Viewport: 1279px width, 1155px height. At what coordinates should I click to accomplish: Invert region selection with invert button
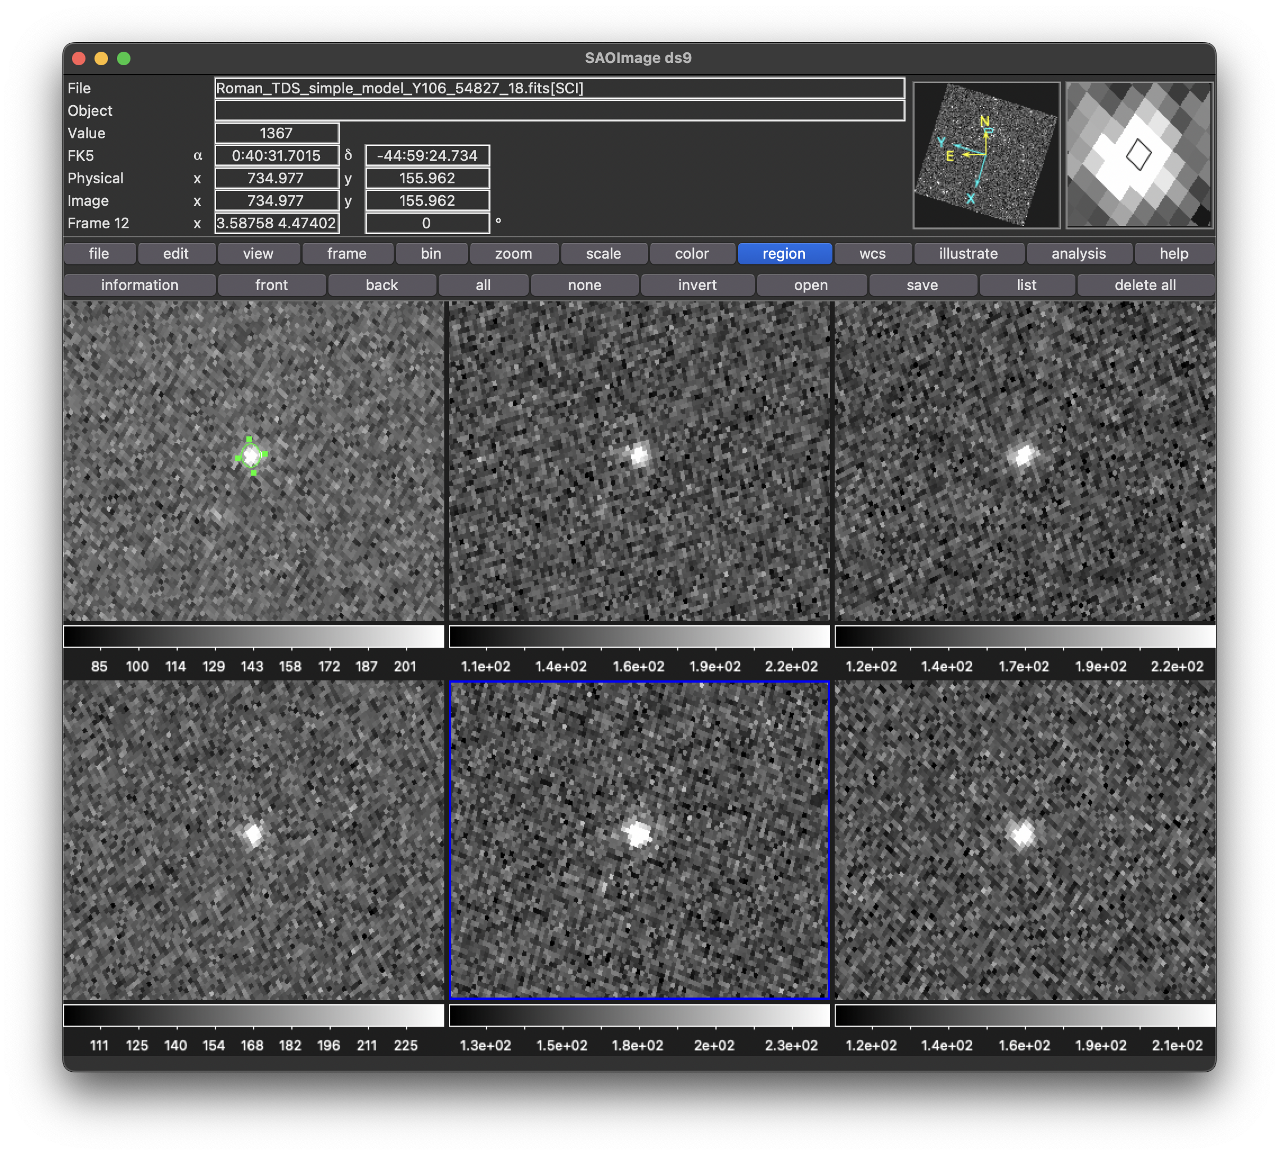pyautogui.click(x=697, y=285)
